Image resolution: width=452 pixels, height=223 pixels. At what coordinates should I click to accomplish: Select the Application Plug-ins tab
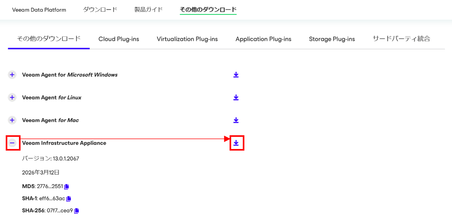(x=263, y=39)
